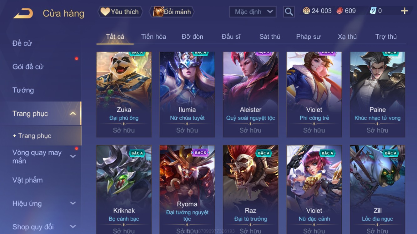Switch to the Sát thủ tab
The height and width of the screenshot is (234, 417).
point(270,37)
